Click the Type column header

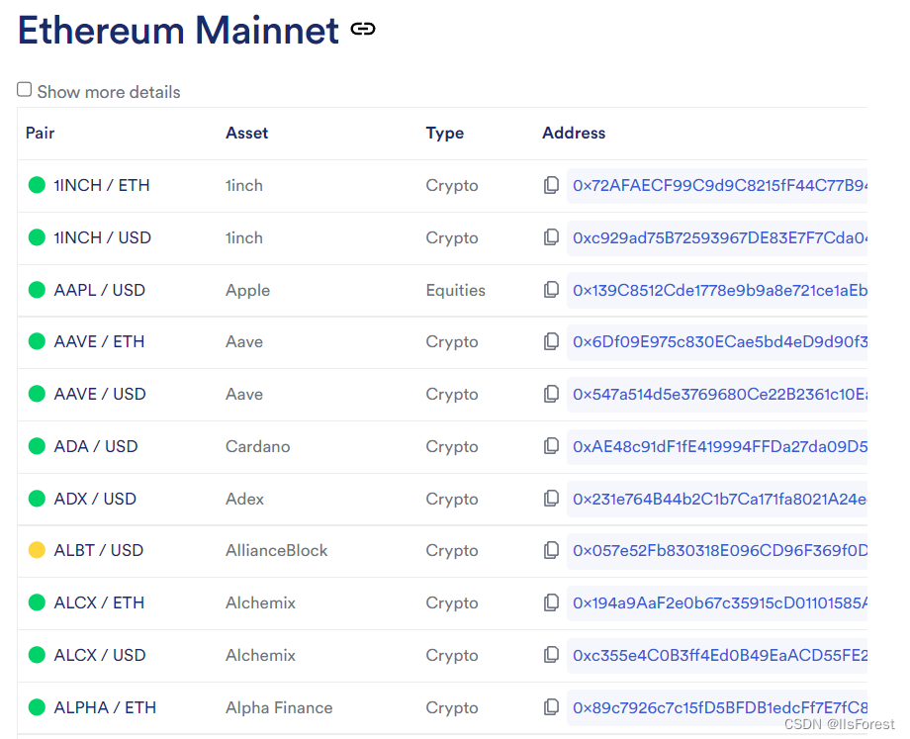tap(444, 133)
